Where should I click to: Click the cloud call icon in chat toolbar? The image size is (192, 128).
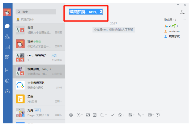click(120, 115)
